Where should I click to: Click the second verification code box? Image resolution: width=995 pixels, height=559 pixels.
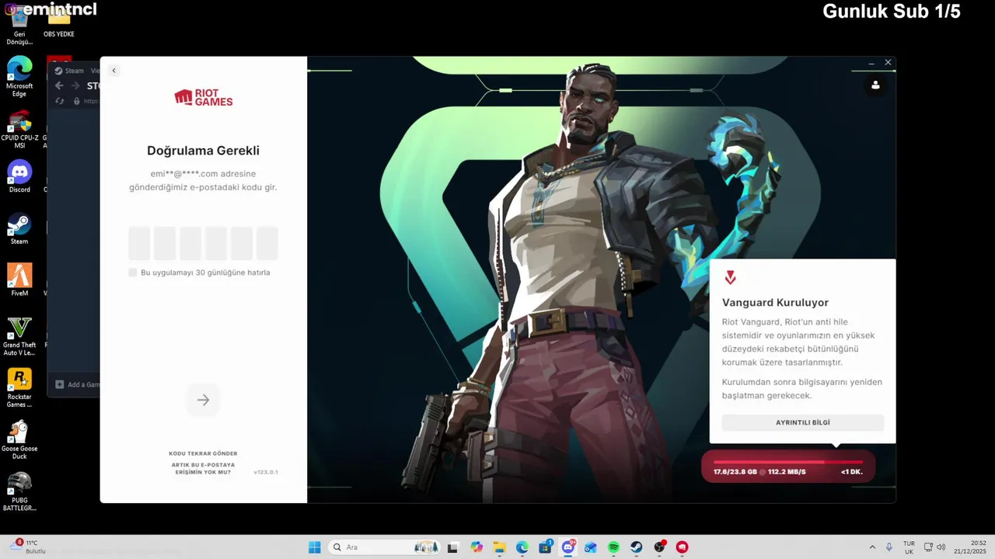point(165,243)
